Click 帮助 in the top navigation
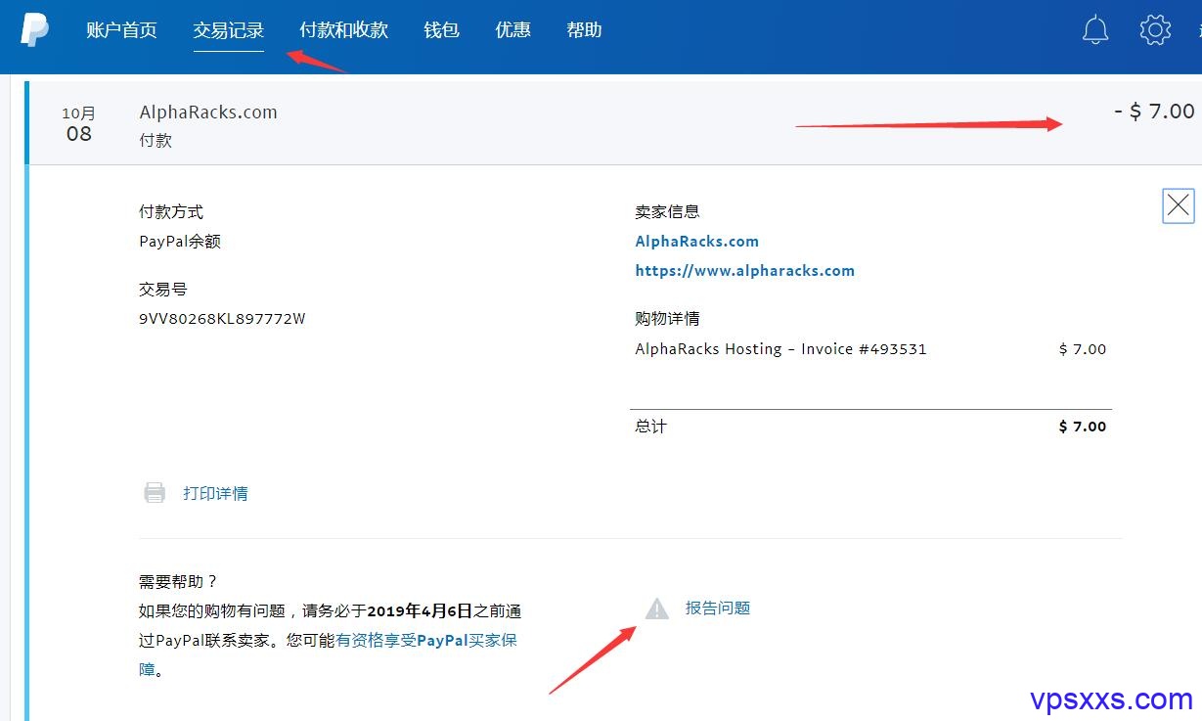Screen dimensions: 1202x721 pyautogui.click(x=585, y=30)
